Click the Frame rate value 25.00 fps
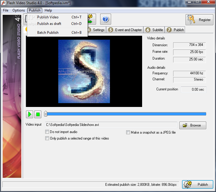The height and width of the screenshot is (192, 216). tap(189, 52)
